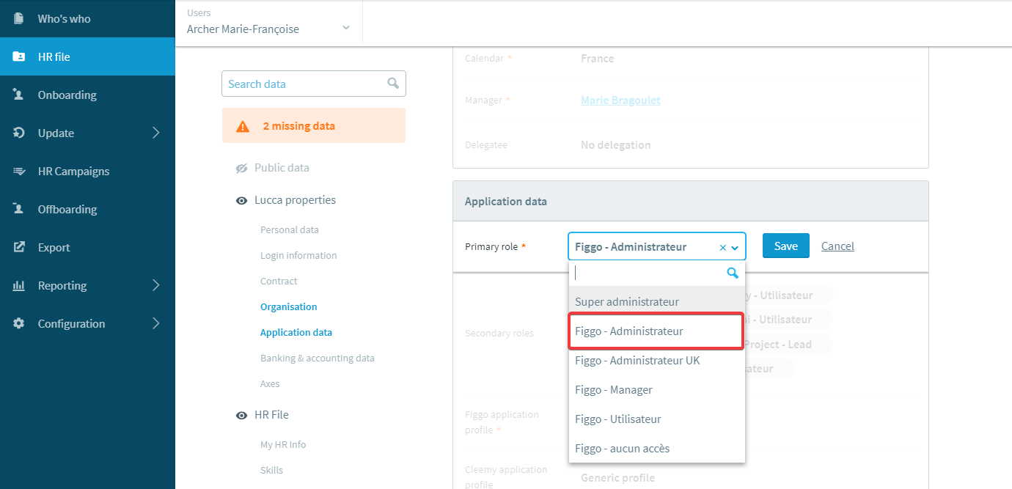
Task: Open Export in the sidebar
Action: pyautogui.click(x=87, y=247)
